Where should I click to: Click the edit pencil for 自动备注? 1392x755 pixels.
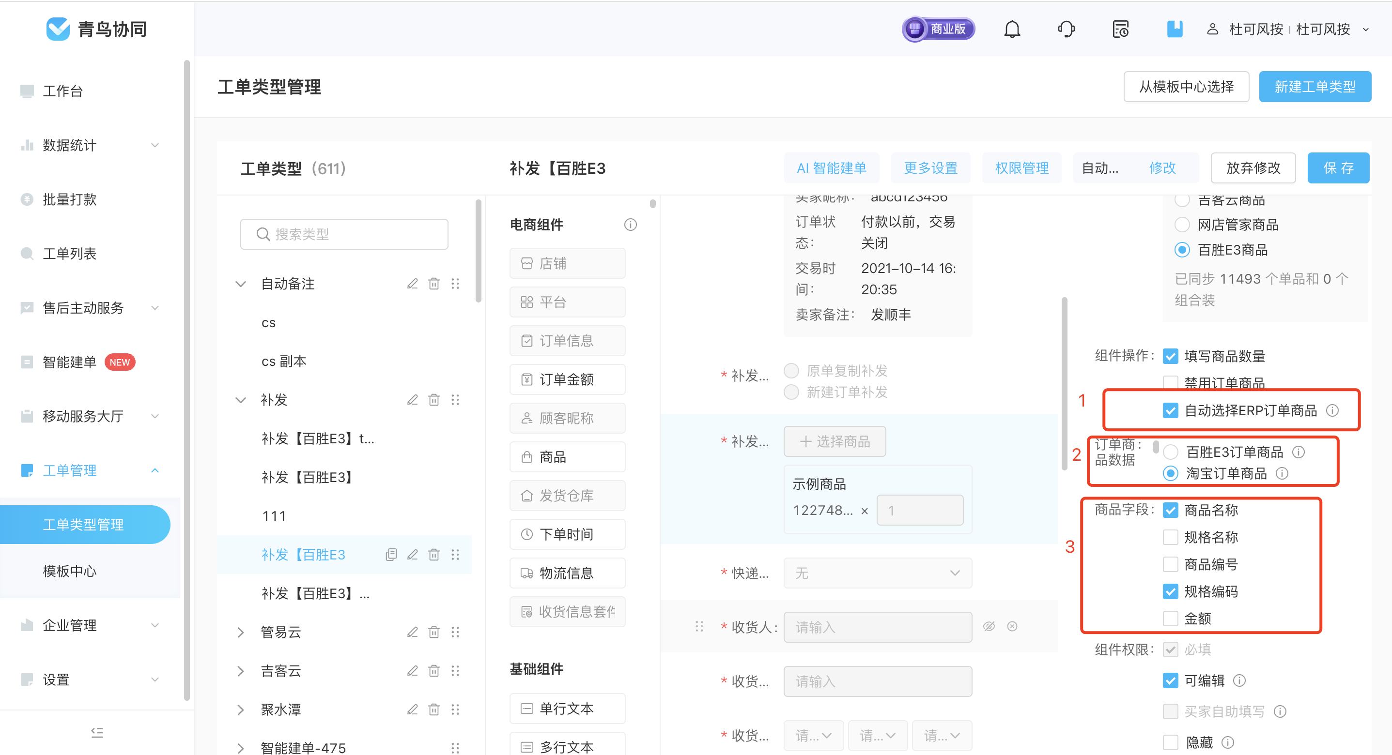pyautogui.click(x=412, y=284)
